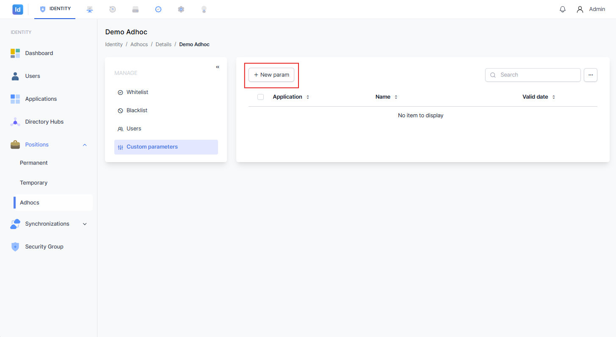This screenshot has height=337, width=616.
Task: Open Temporary positions
Action: (x=33, y=183)
